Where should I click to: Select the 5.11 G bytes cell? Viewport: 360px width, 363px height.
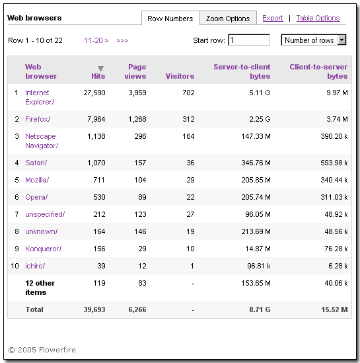[x=260, y=93]
